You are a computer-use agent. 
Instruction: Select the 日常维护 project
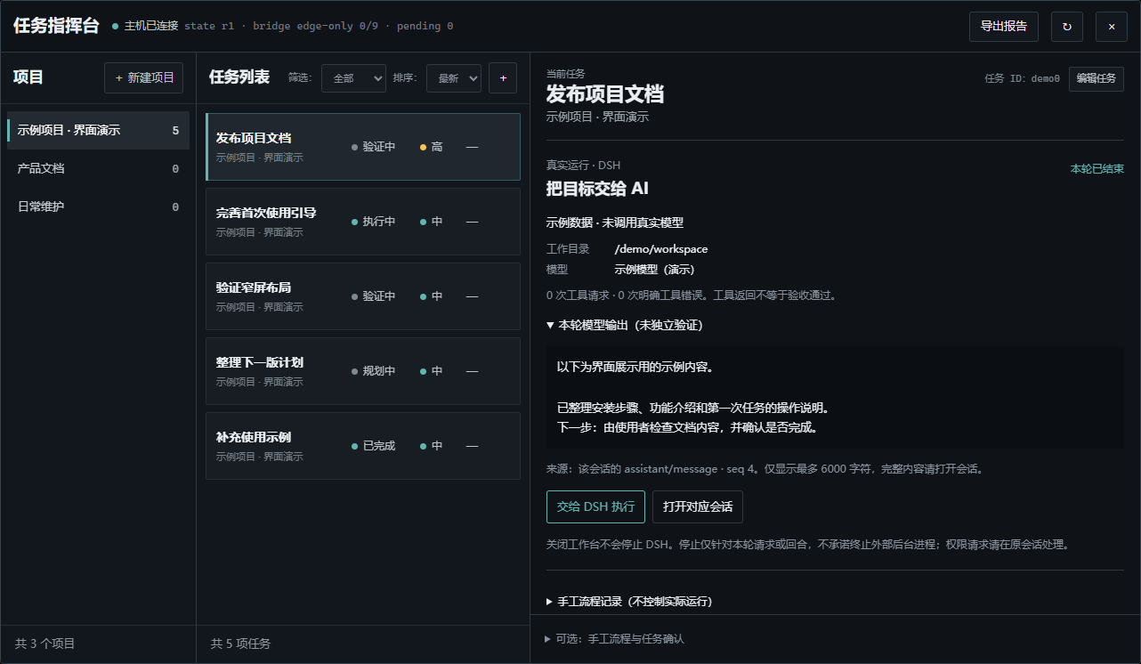coord(98,206)
